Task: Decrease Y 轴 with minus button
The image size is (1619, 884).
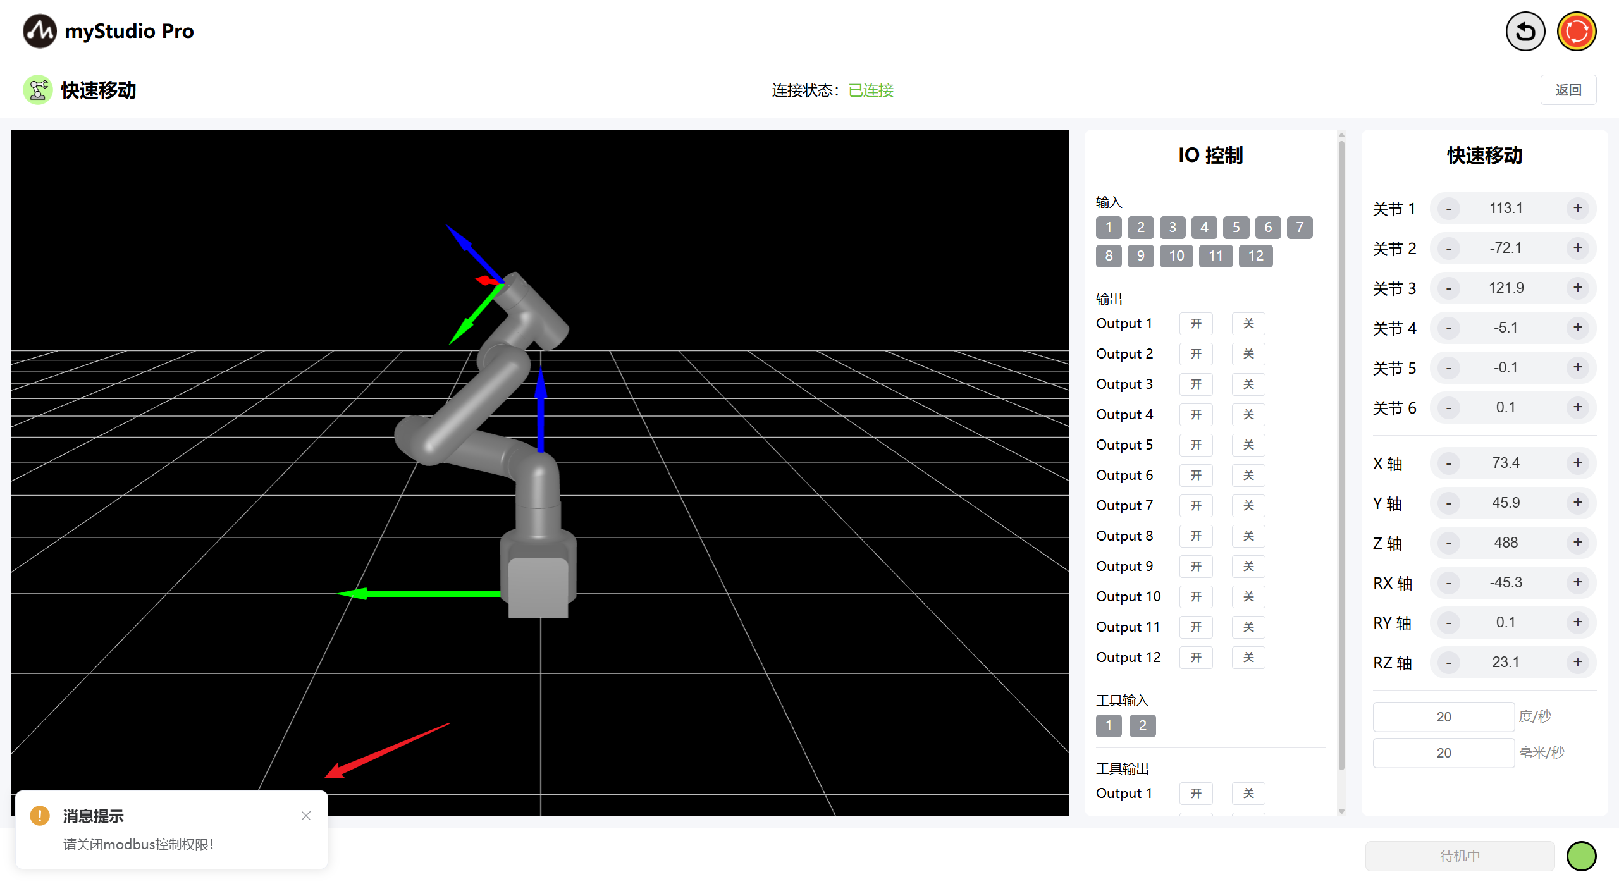Action: point(1449,503)
